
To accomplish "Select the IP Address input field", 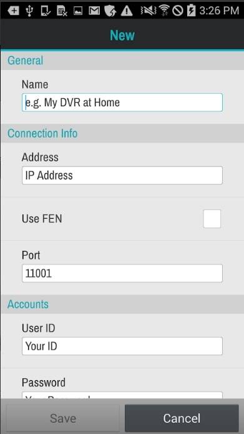I will pyautogui.click(x=122, y=175).
